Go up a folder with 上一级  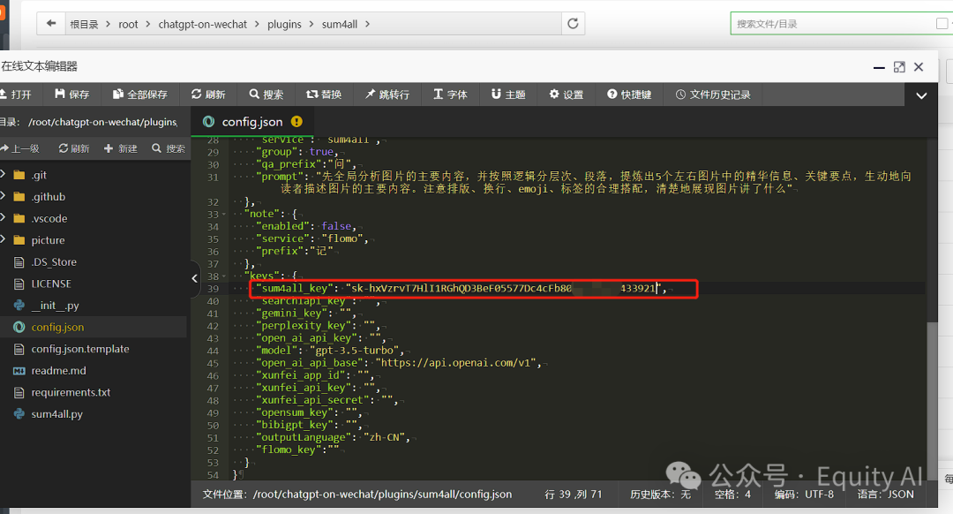tap(19, 148)
